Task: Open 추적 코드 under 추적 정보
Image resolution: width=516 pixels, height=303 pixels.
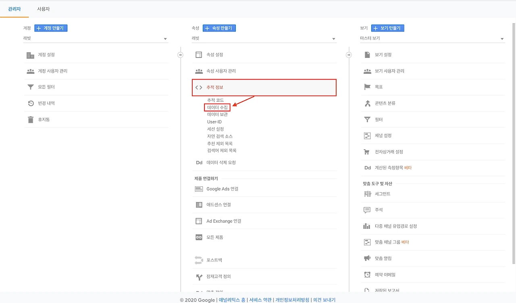Action: pos(215,100)
